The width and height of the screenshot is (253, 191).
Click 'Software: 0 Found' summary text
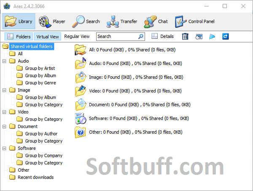pos(139,118)
